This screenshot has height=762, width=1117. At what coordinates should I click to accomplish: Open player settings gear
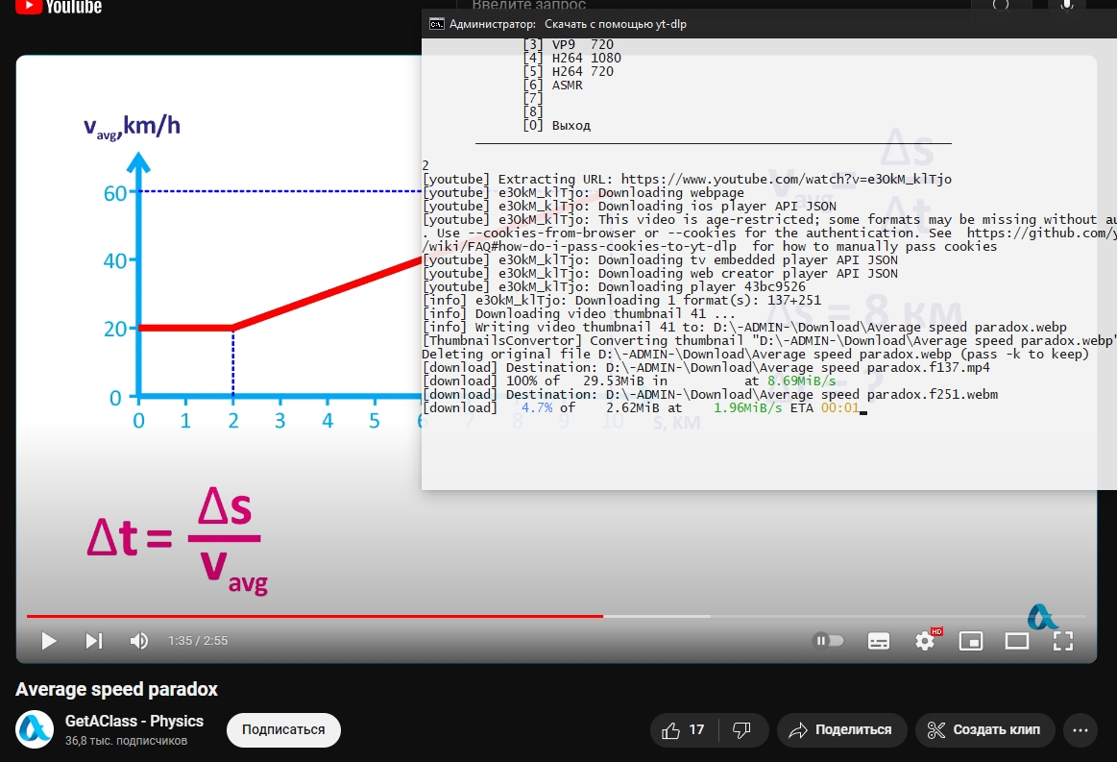tap(925, 641)
